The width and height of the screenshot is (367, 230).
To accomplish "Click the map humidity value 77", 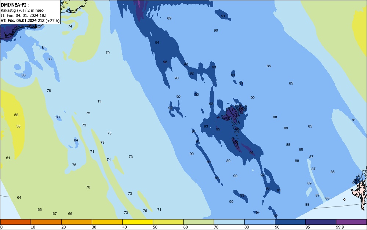I will 79,9.
